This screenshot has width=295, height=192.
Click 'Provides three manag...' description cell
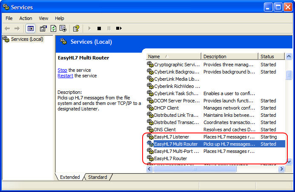point(228,65)
